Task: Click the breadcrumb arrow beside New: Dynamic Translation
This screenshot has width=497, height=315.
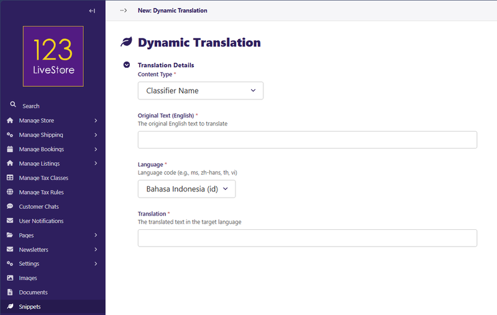Action: [124, 11]
